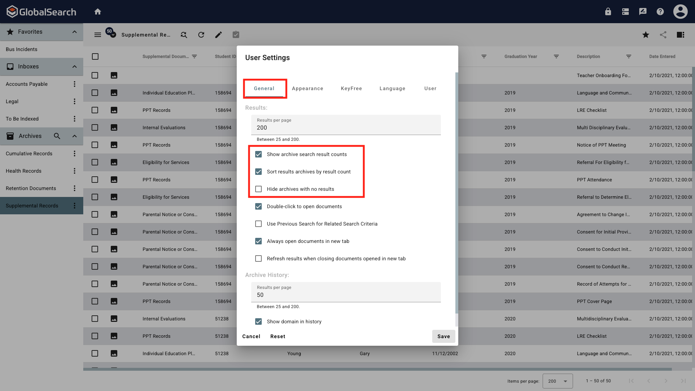Open the feedback speech-bubble icon
This screenshot has width=695, height=391.
tap(643, 11)
